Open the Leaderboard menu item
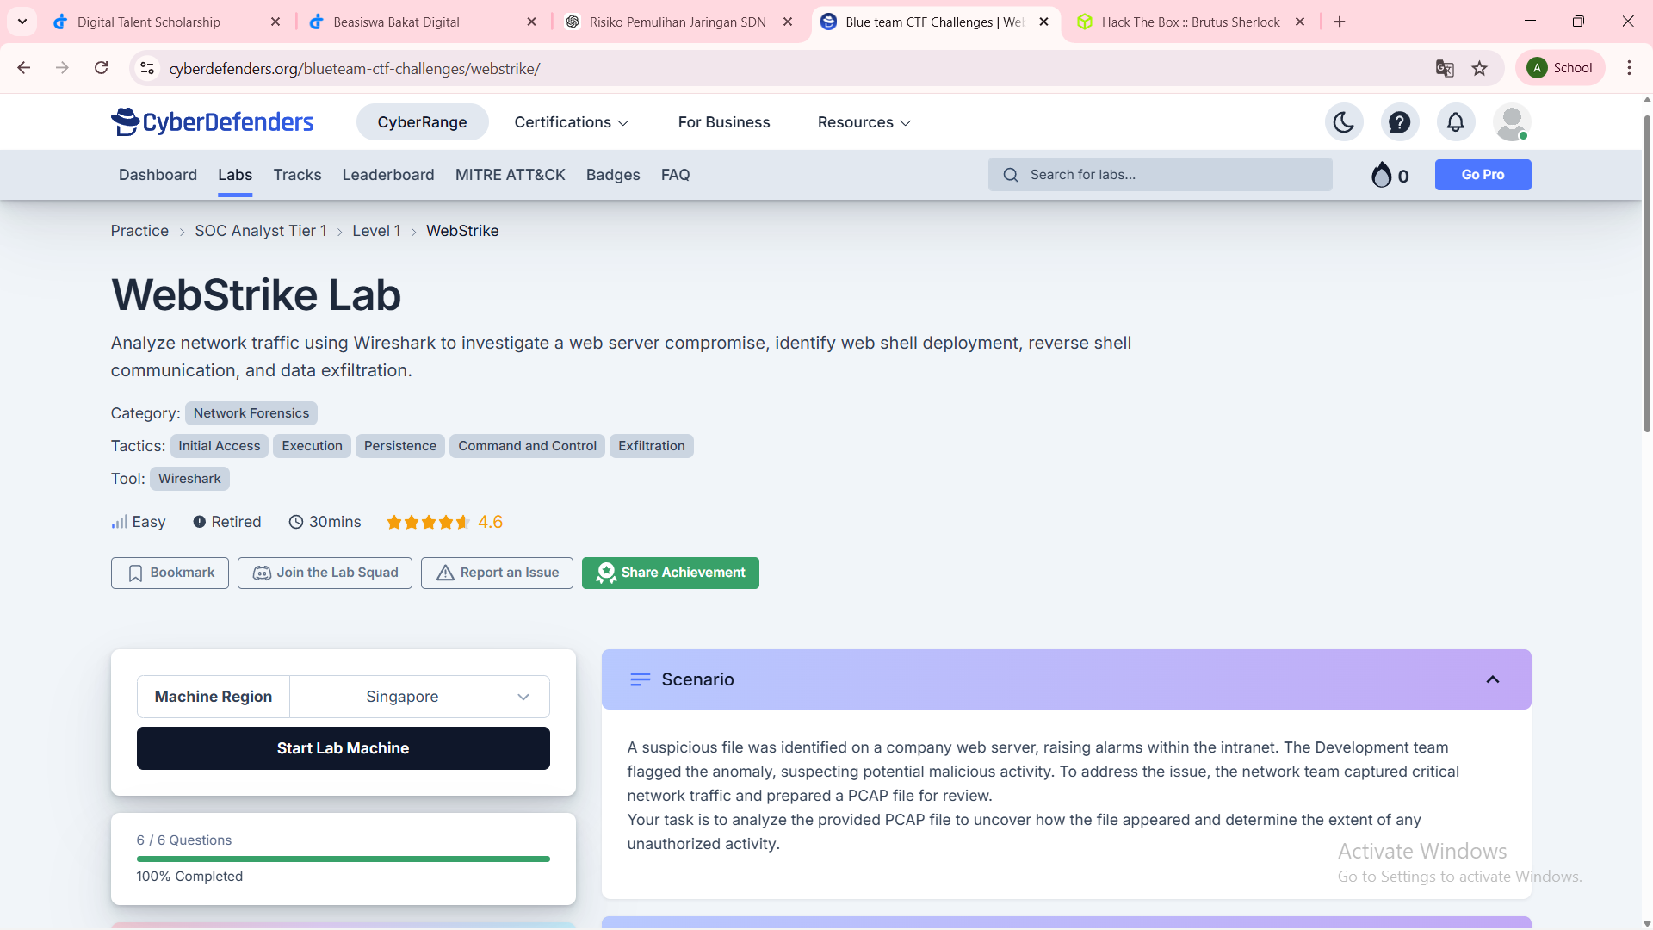This screenshot has height=930, width=1653. (x=387, y=174)
